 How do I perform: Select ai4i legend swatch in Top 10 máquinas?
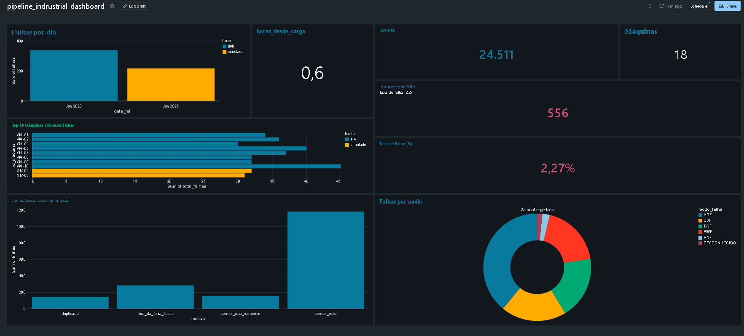[x=347, y=139]
